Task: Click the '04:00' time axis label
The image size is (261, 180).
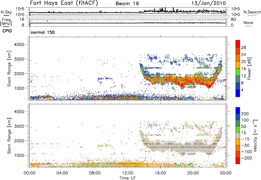Action: [x=62, y=173]
